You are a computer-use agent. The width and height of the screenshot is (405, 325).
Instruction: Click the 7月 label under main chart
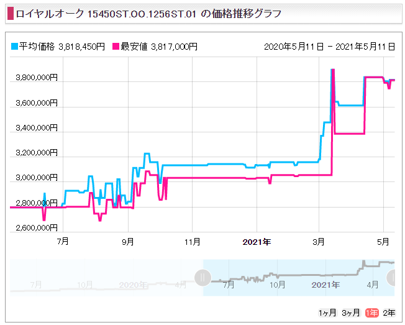pyautogui.click(x=63, y=241)
